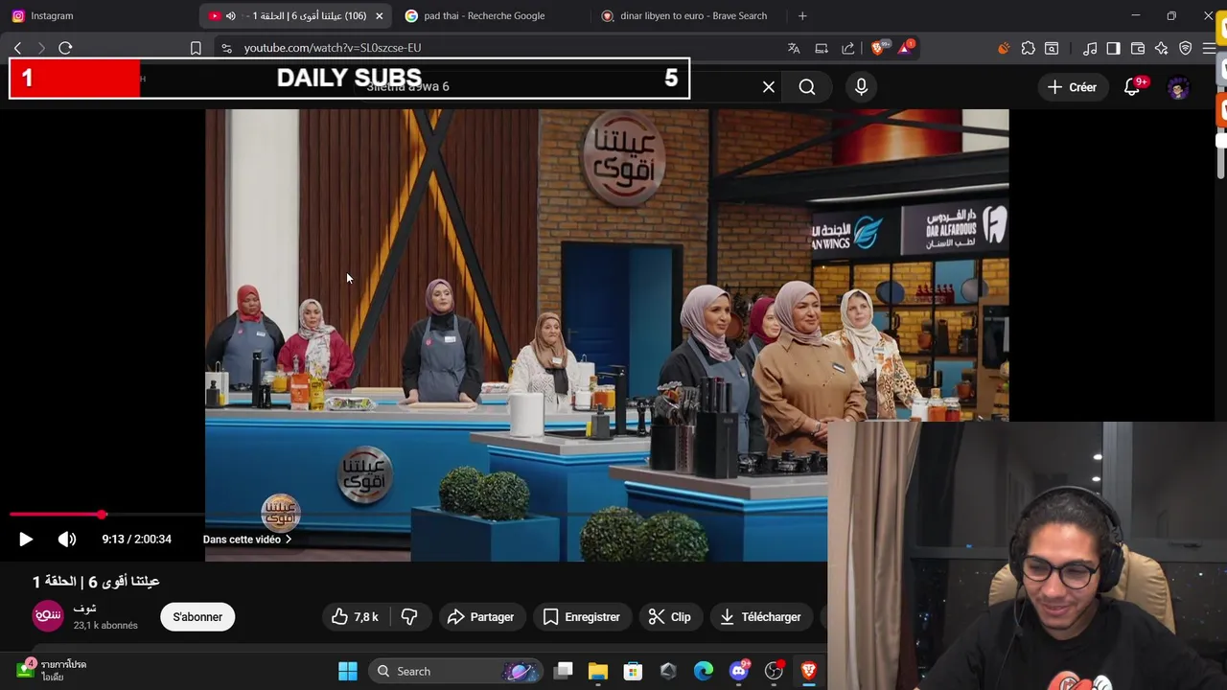Reload the page
The height and width of the screenshot is (690, 1227).
click(65, 48)
